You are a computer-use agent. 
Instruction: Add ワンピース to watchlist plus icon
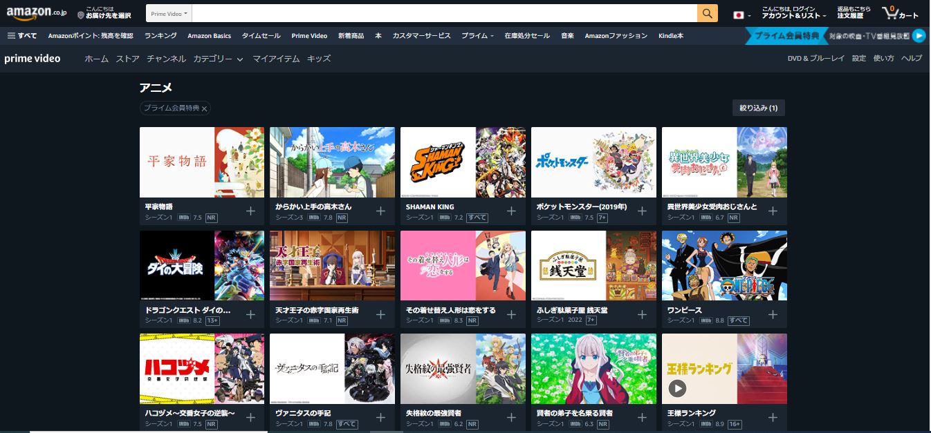773,315
